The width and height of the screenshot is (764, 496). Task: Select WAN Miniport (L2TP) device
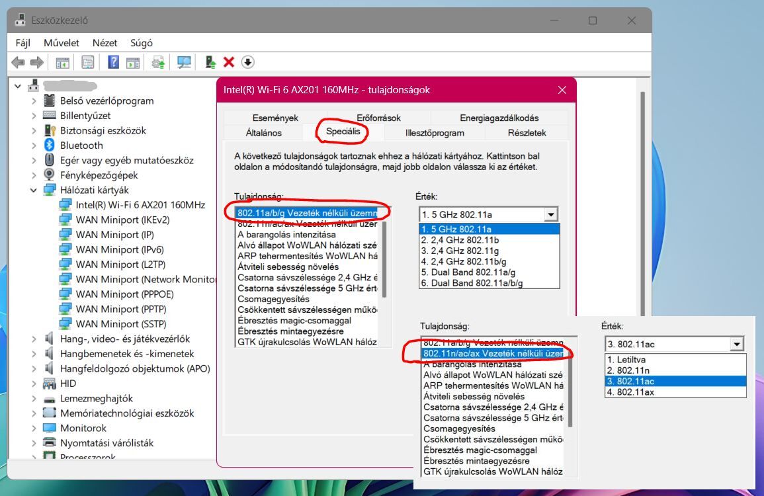click(x=120, y=265)
